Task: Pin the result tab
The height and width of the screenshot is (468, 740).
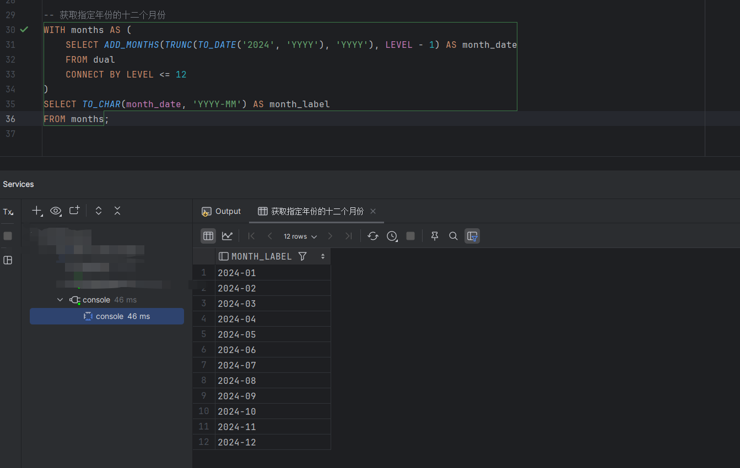Action: pyautogui.click(x=435, y=236)
